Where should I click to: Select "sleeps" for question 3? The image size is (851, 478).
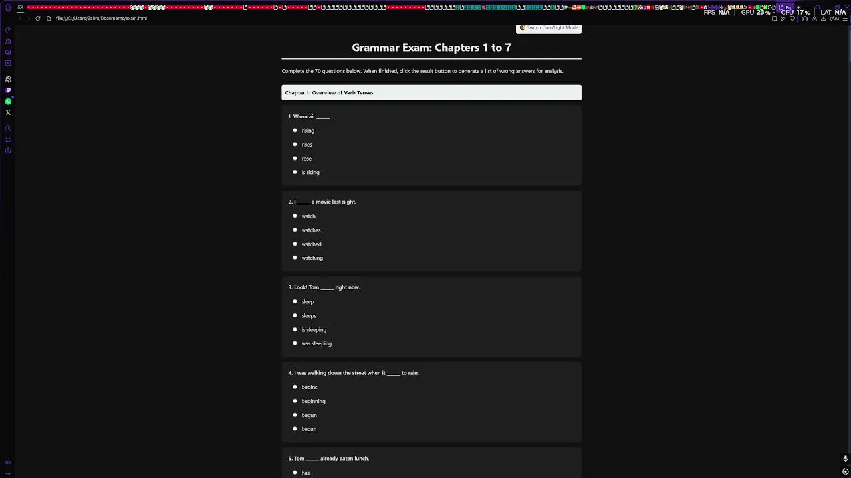click(x=295, y=316)
